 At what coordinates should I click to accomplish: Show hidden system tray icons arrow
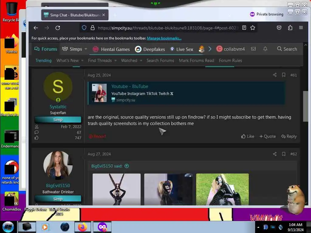click(258, 227)
